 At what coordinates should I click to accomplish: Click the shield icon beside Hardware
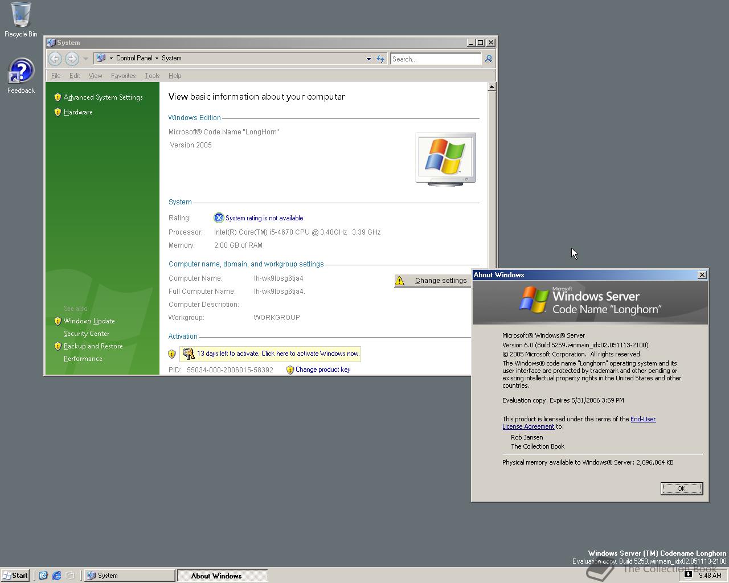[x=58, y=112]
